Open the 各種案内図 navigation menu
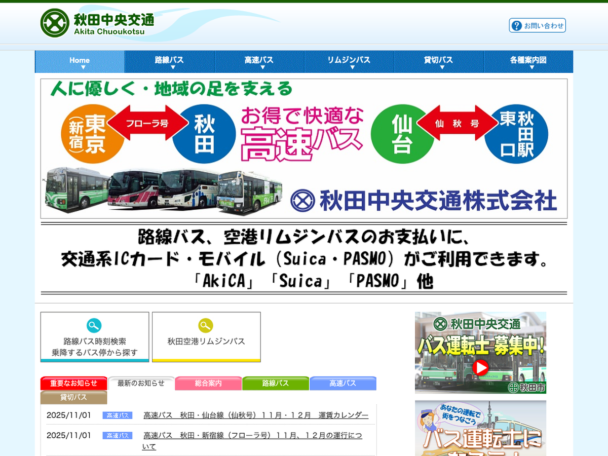The height and width of the screenshot is (456, 608). (x=528, y=61)
